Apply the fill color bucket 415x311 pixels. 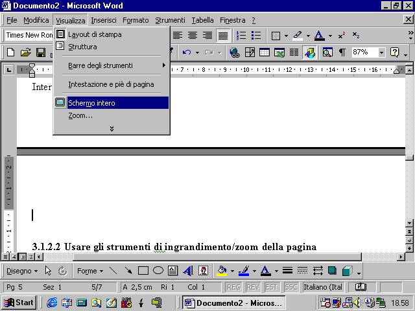[x=222, y=271]
